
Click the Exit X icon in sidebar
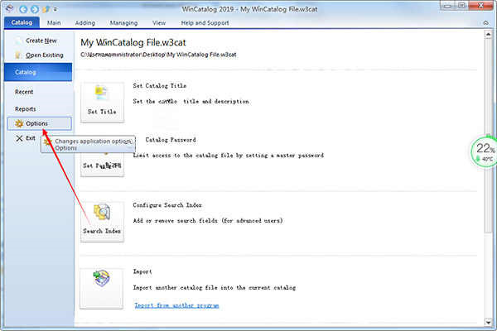click(19, 138)
